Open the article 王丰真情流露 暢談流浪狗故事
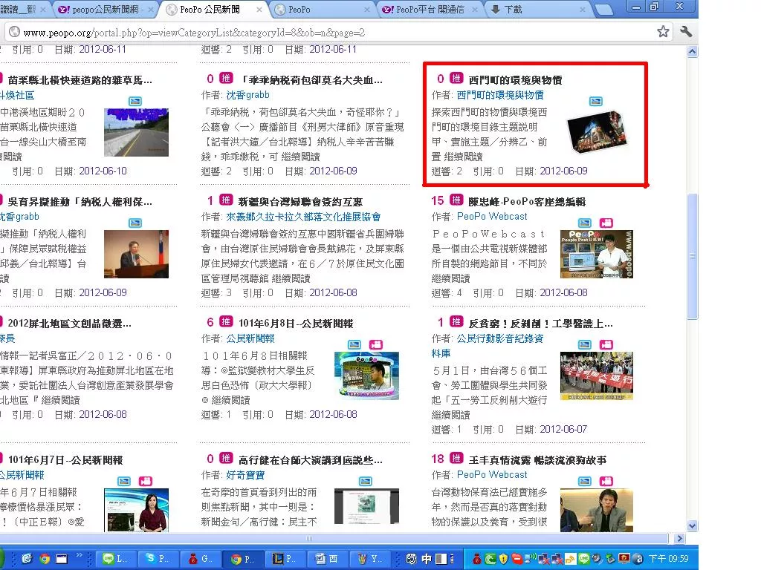Viewport: 761px width, 570px height. pos(538,459)
